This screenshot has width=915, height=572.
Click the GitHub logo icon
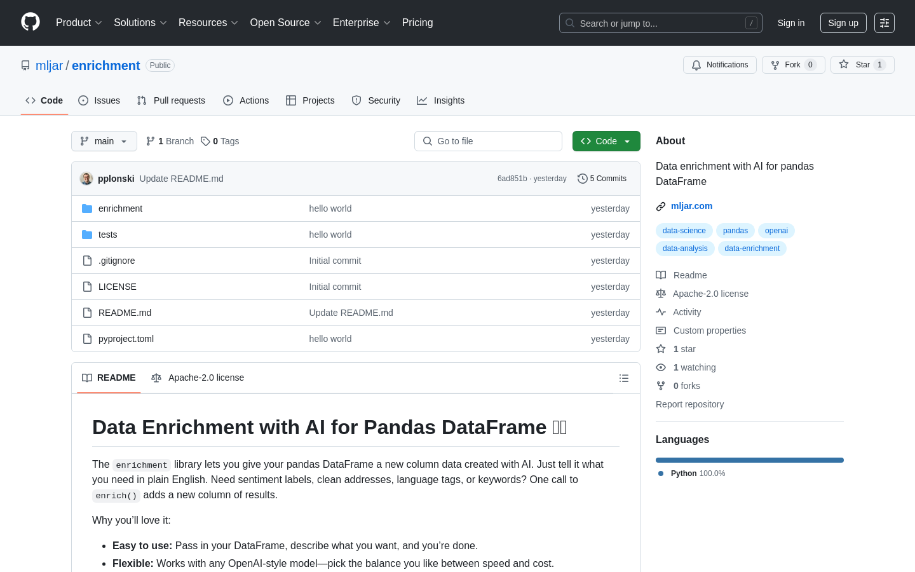coord(30,22)
